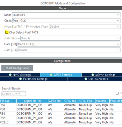
Task: Open the Data [3:0] dropdown
Action: 69,44
